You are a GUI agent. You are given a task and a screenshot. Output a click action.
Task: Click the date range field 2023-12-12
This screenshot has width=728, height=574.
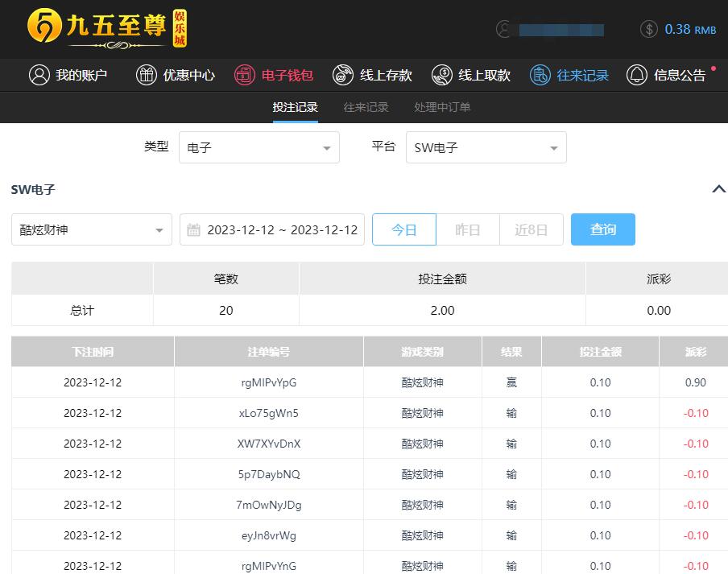coord(272,229)
